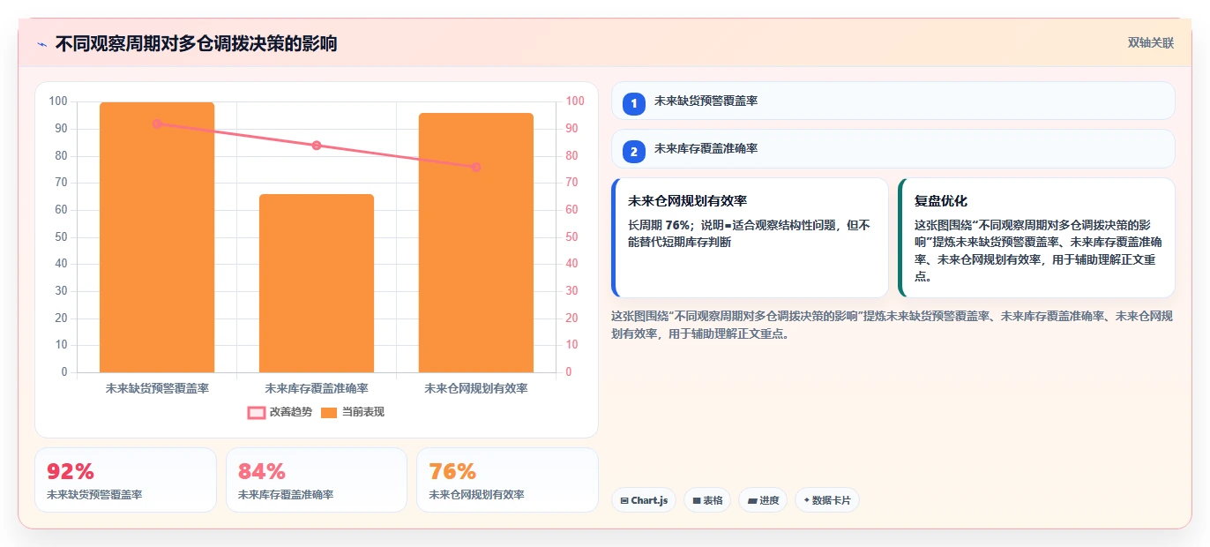
Task: Open the 84% stat card
Action: [x=317, y=480]
